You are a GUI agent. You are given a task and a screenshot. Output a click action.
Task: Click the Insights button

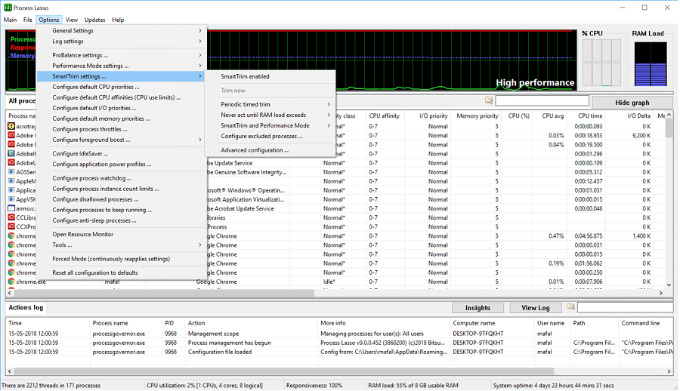point(478,307)
